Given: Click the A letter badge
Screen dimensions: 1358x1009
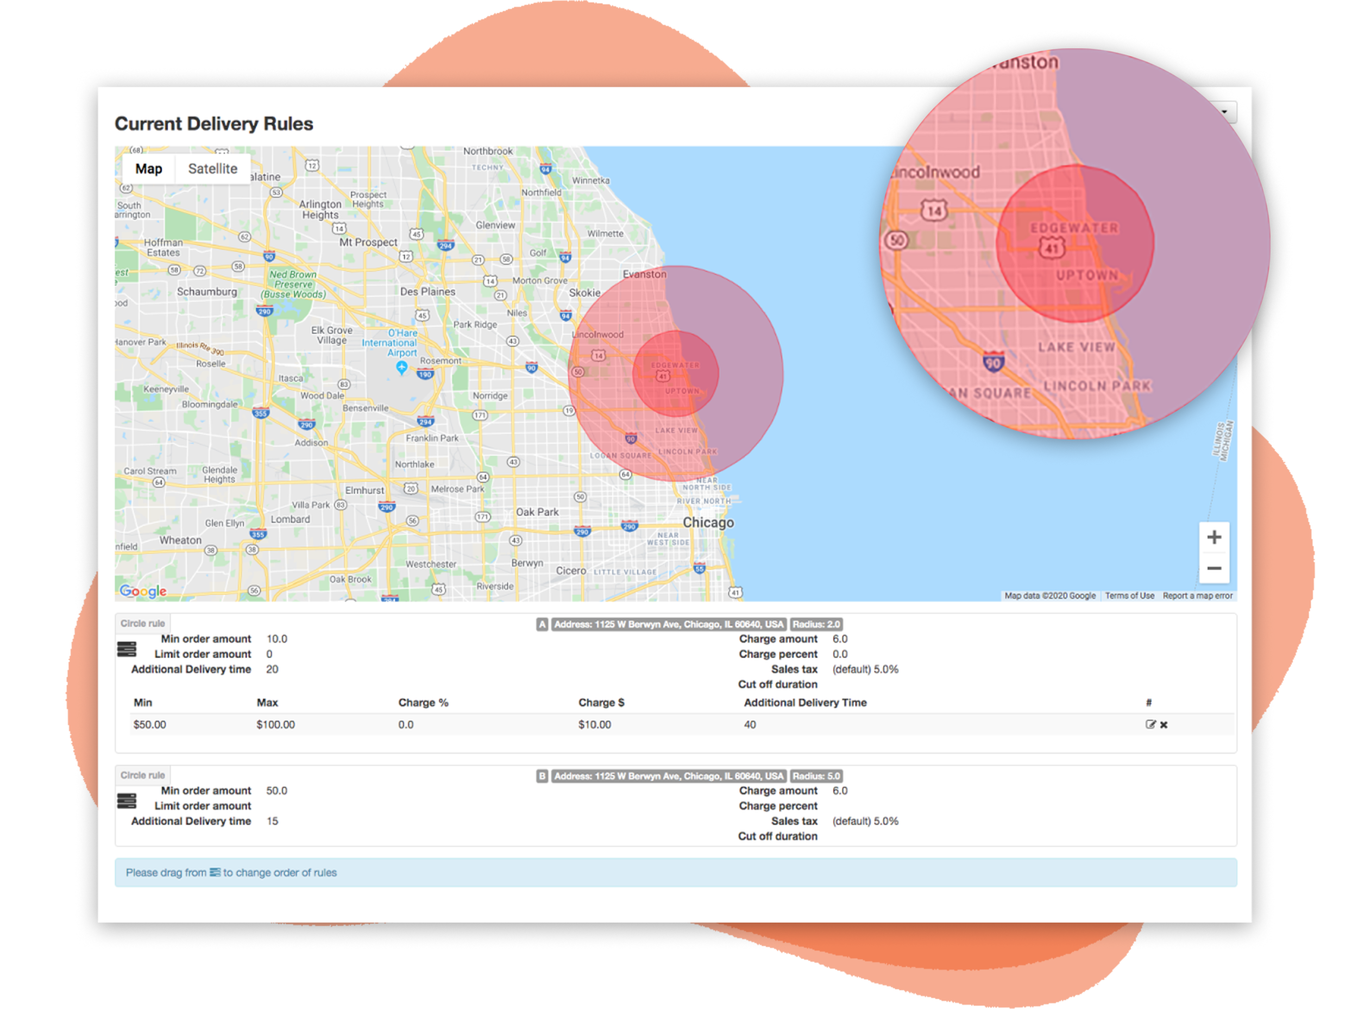Looking at the screenshot, I should (542, 624).
